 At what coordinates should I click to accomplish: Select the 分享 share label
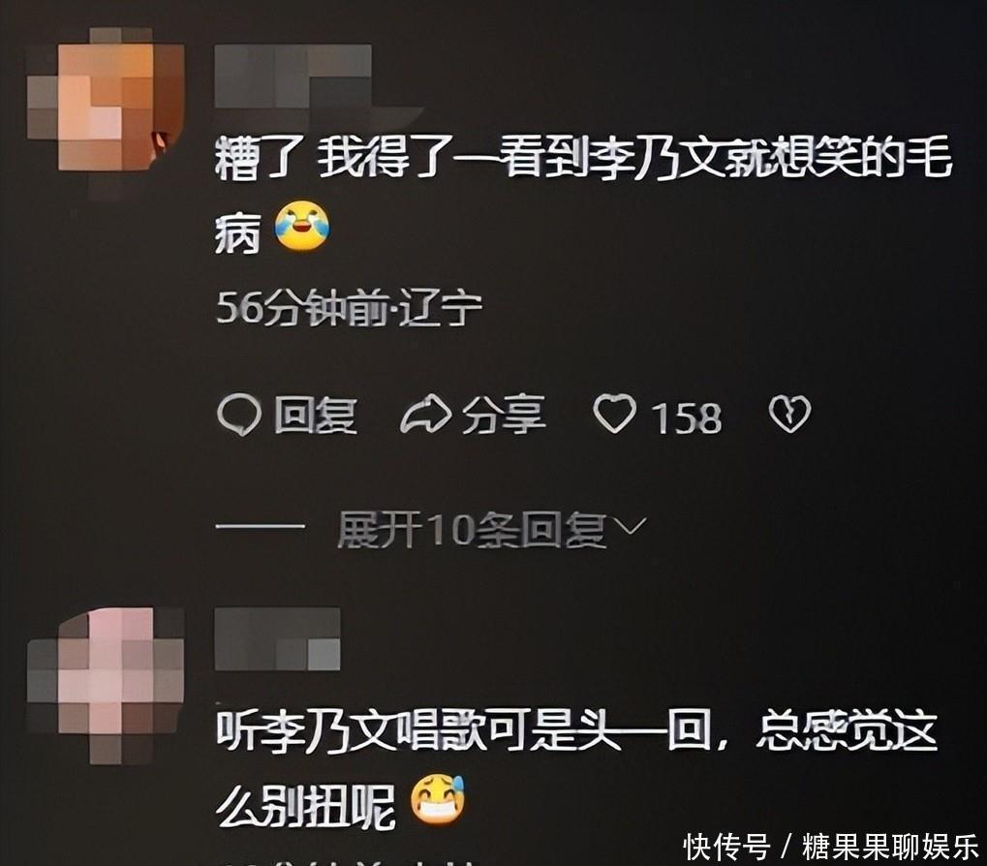(x=504, y=416)
